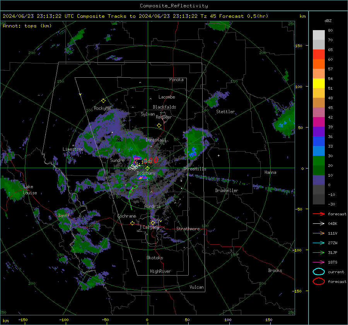Select the bright green 20-30 dBZ swatch

pos(319,161)
